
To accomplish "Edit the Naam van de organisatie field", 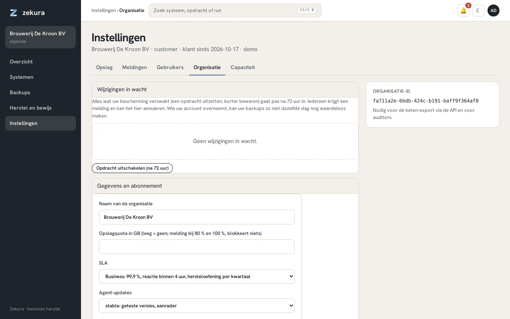I will coord(197,217).
